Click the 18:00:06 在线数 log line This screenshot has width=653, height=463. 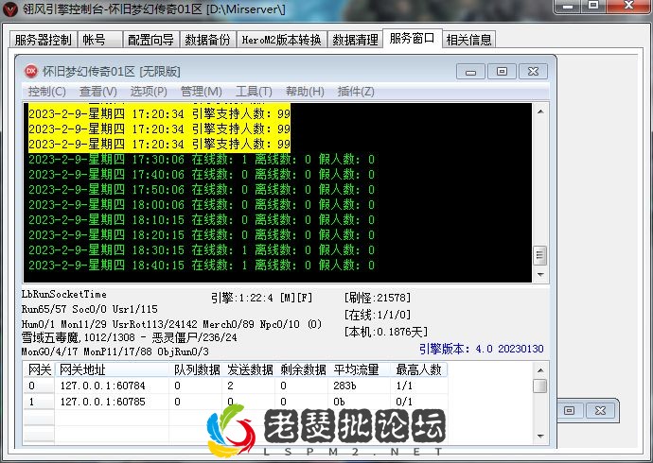coord(202,205)
